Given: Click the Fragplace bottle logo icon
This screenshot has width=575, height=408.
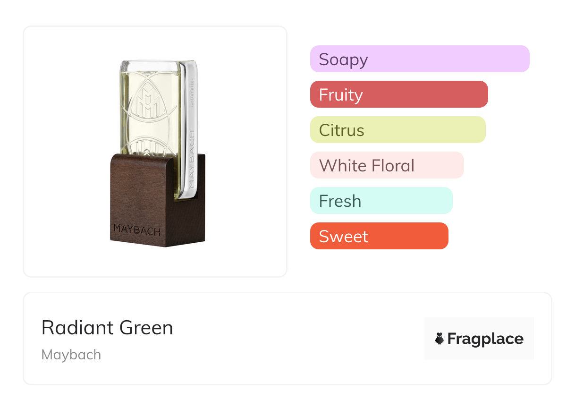Looking at the screenshot, I should [440, 339].
